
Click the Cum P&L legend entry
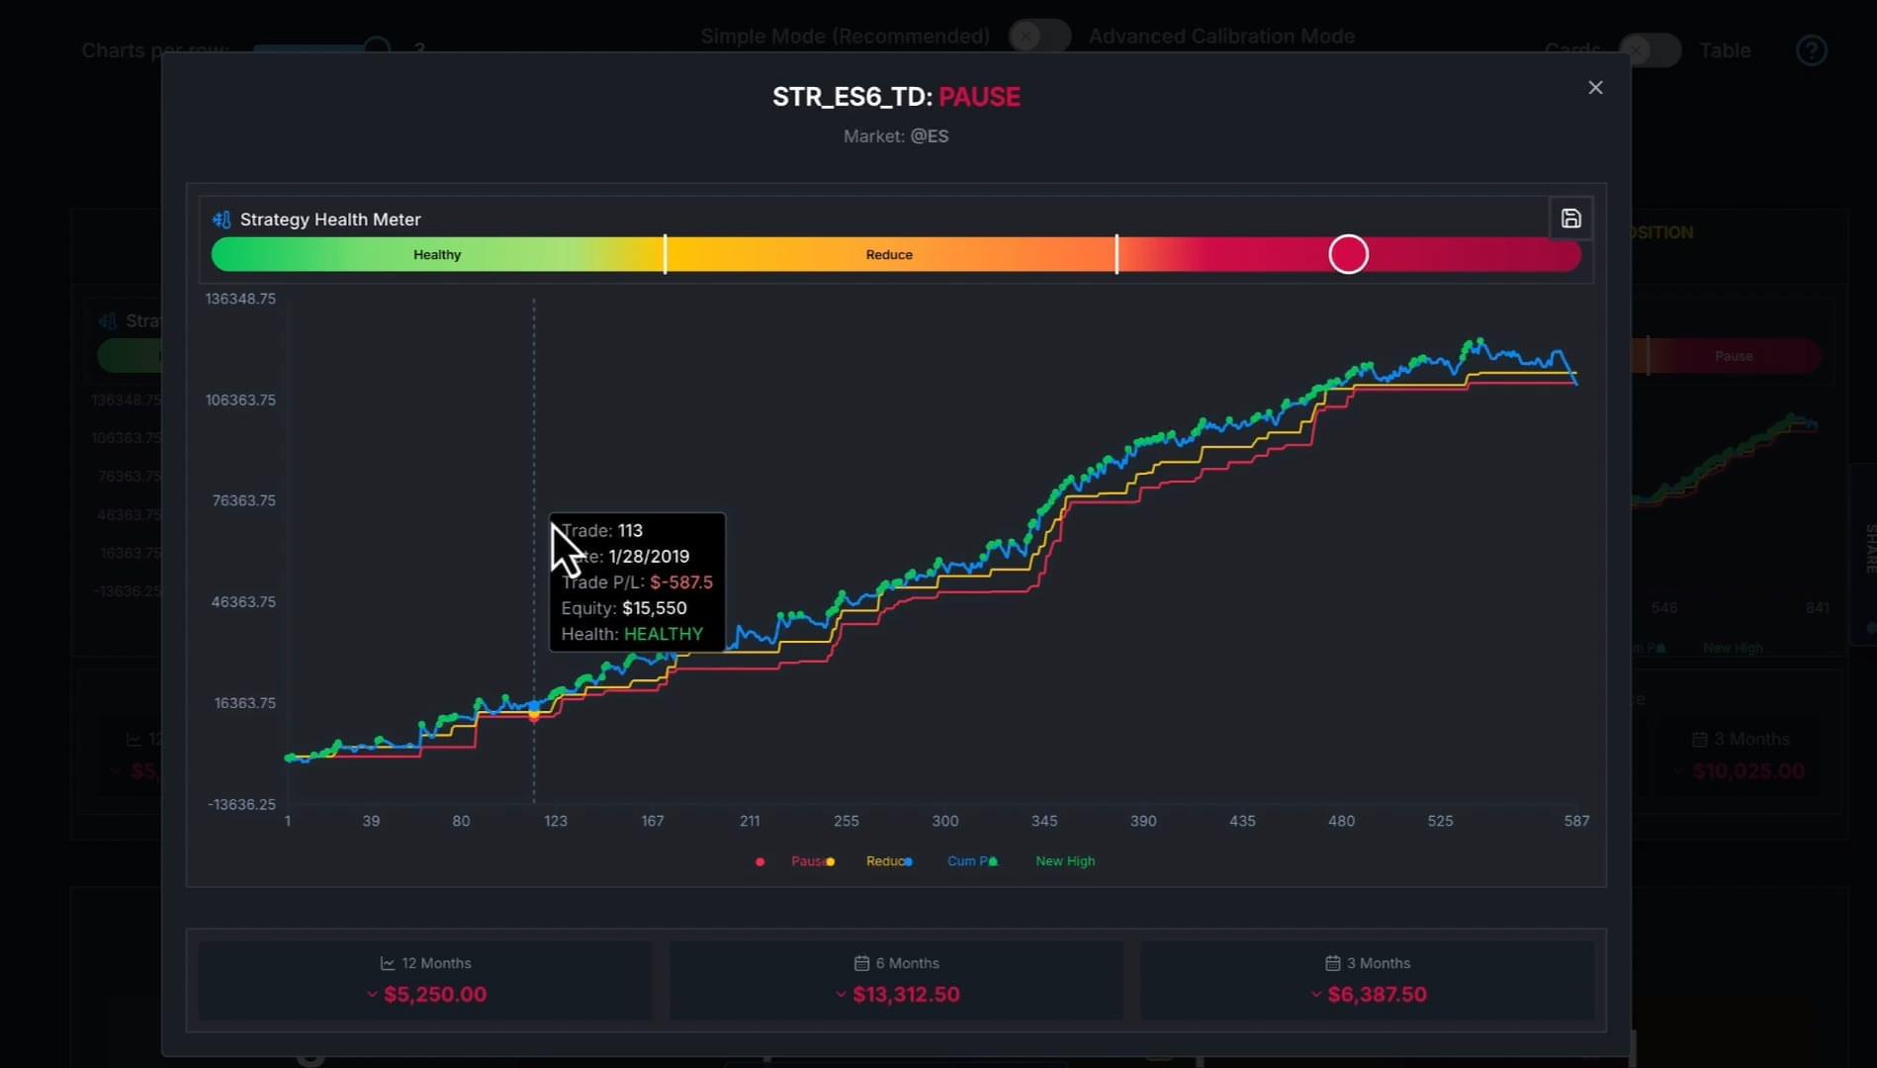coord(969,861)
